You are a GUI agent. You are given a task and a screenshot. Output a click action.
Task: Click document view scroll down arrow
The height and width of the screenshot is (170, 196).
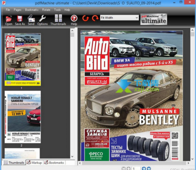pos(192,159)
